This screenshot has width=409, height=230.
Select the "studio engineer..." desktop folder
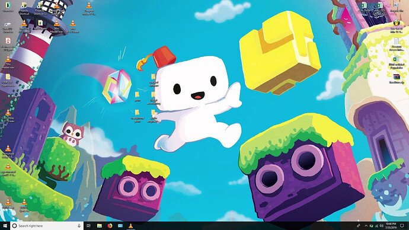[154, 116]
